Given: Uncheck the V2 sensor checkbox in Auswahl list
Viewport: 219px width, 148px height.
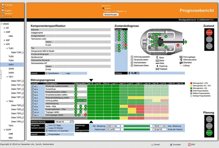Looking at the screenshot, I should tap(123, 45).
